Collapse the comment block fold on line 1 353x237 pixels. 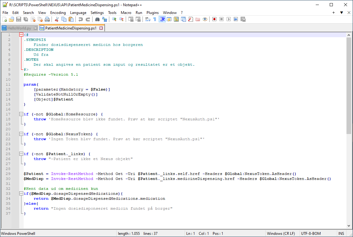tap(21, 35)
